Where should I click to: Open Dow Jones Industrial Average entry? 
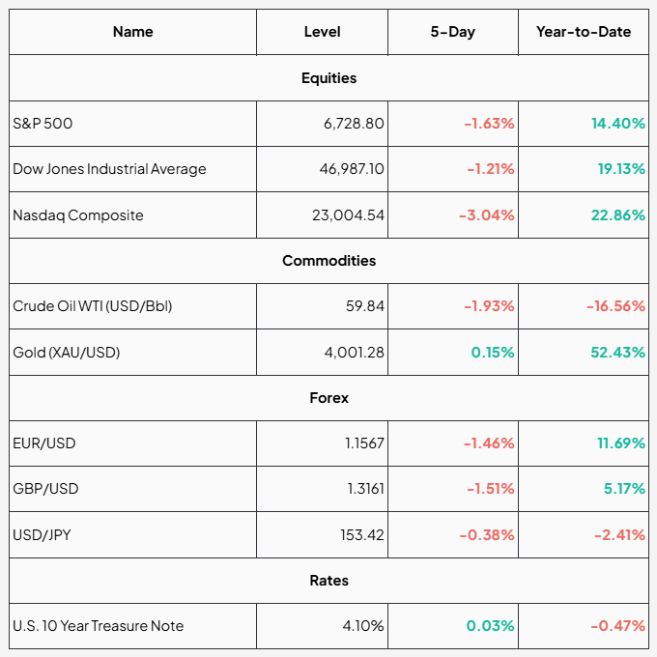[109, 169]
